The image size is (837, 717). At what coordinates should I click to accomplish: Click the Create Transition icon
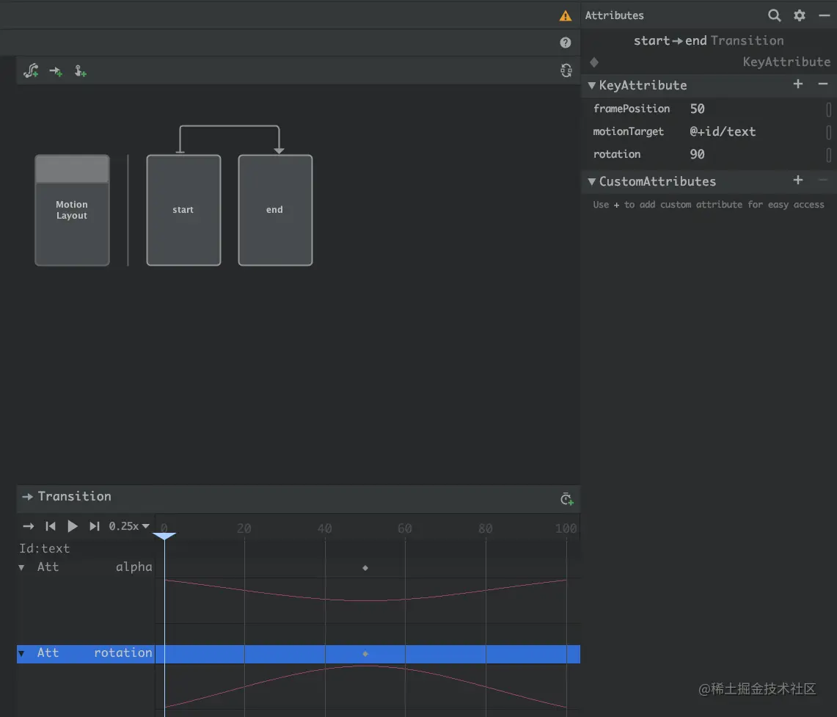[x=56, y=71]
